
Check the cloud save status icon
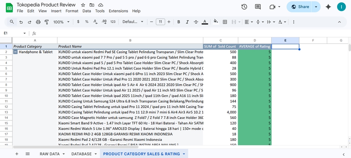coord(101,5)
